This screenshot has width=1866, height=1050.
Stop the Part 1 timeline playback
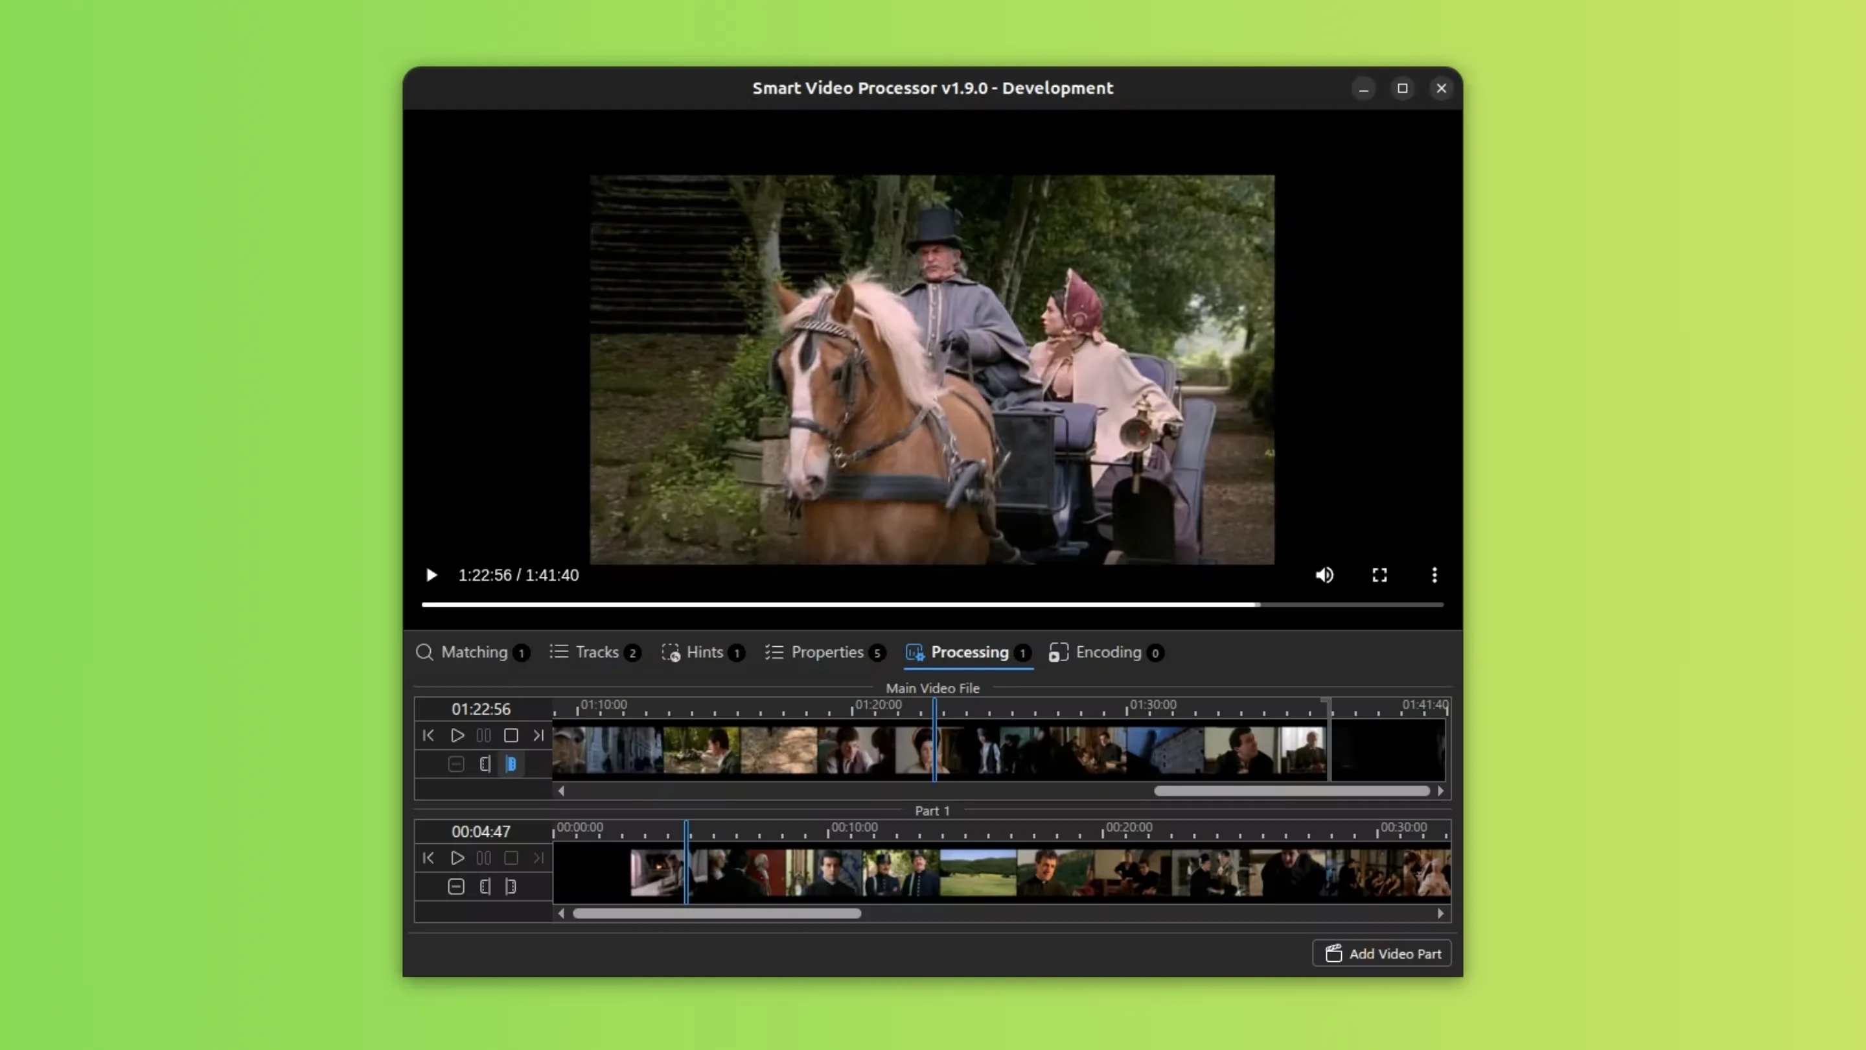[x=511, y=858]
